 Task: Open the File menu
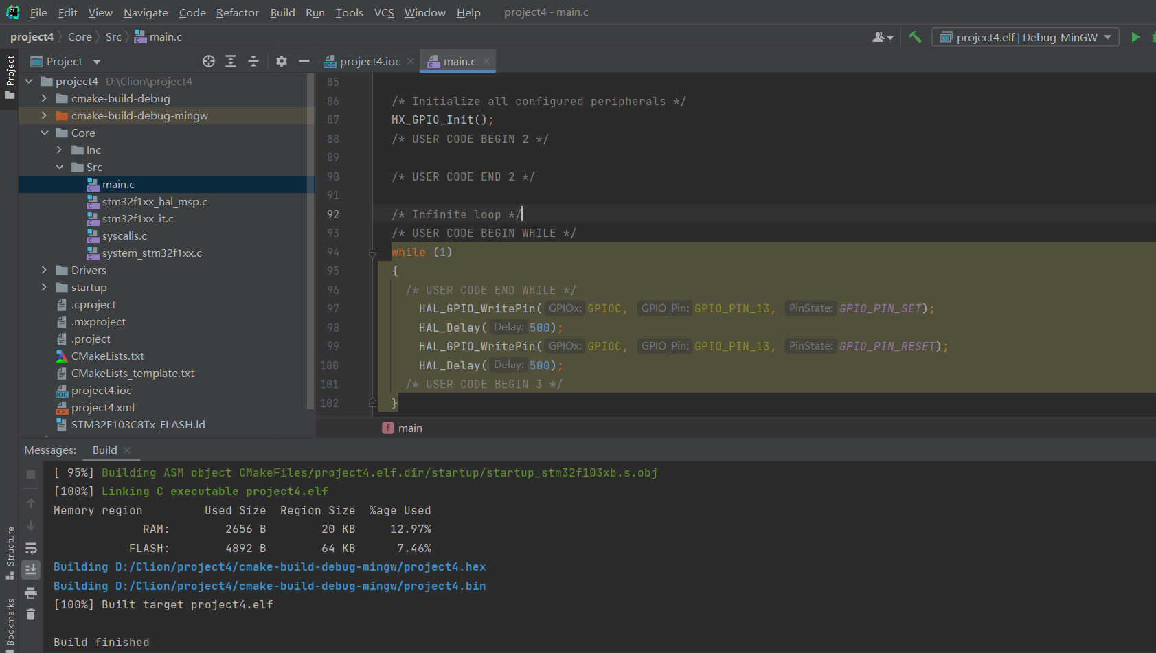click(38, 12)
